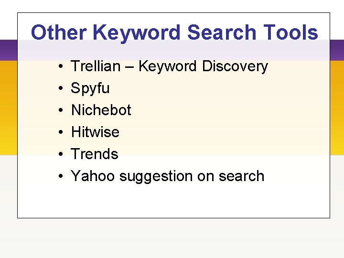Click the yellow-orange band on left edge

coord(9,107)
